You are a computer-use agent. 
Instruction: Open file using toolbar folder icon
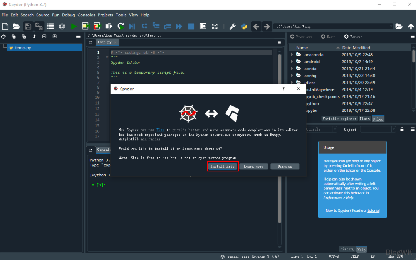pos(17,26)
